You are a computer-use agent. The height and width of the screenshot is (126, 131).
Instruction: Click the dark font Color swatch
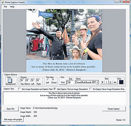click(121, 82)
